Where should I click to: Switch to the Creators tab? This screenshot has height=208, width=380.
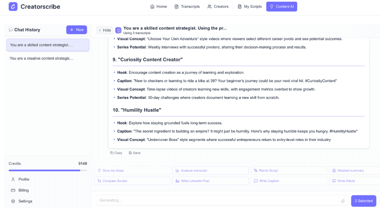click(x=218, y=6)
